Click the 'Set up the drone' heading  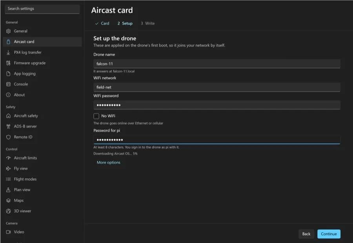click(x=115, y=38)
